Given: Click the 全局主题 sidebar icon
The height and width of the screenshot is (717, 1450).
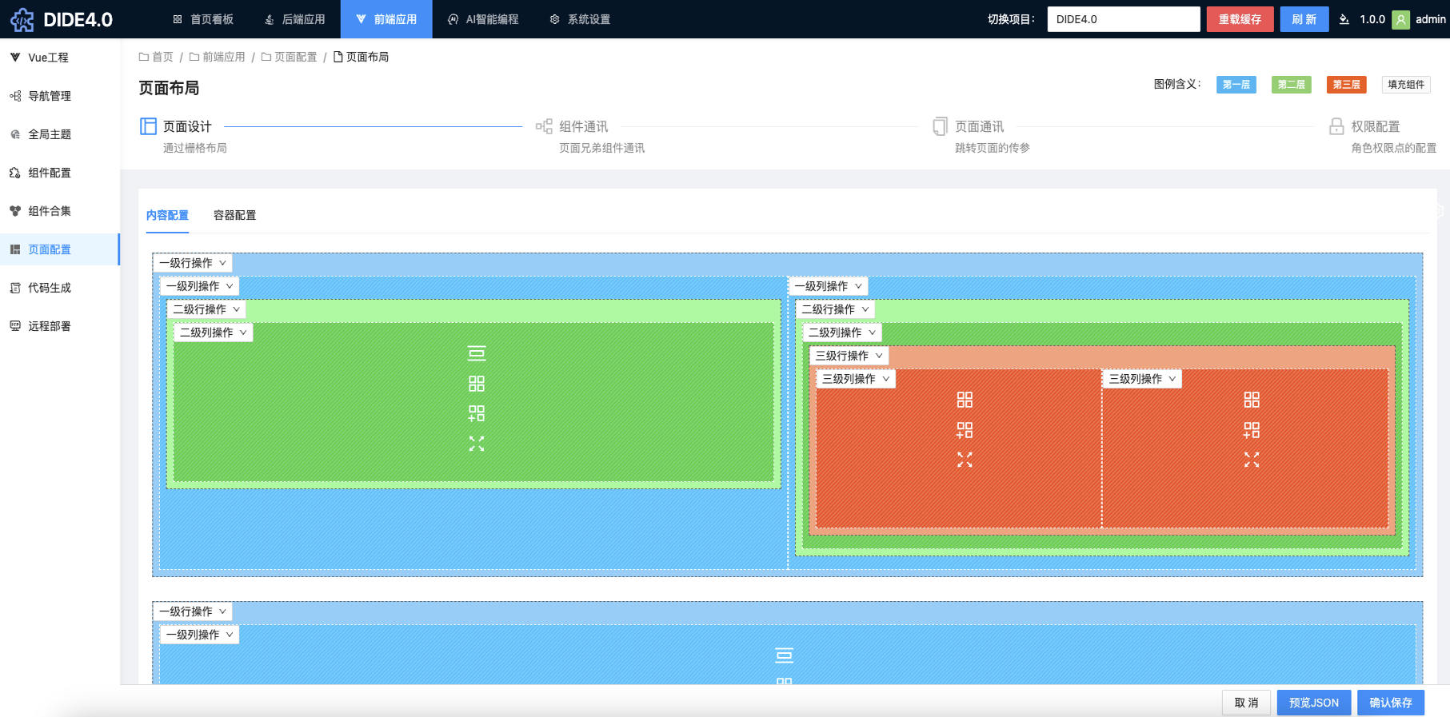Looking at the screenshot, I should (15, 134).
